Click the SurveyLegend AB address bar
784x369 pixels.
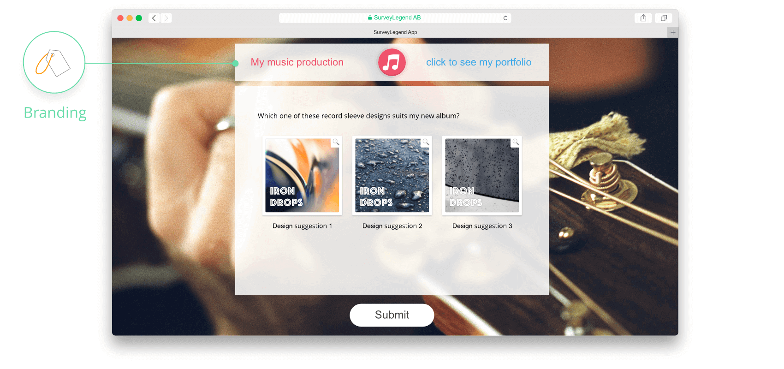[x=395, y=18]
